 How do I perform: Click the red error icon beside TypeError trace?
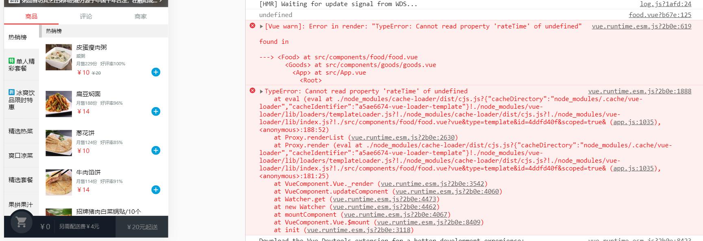(x=252, y=90)
